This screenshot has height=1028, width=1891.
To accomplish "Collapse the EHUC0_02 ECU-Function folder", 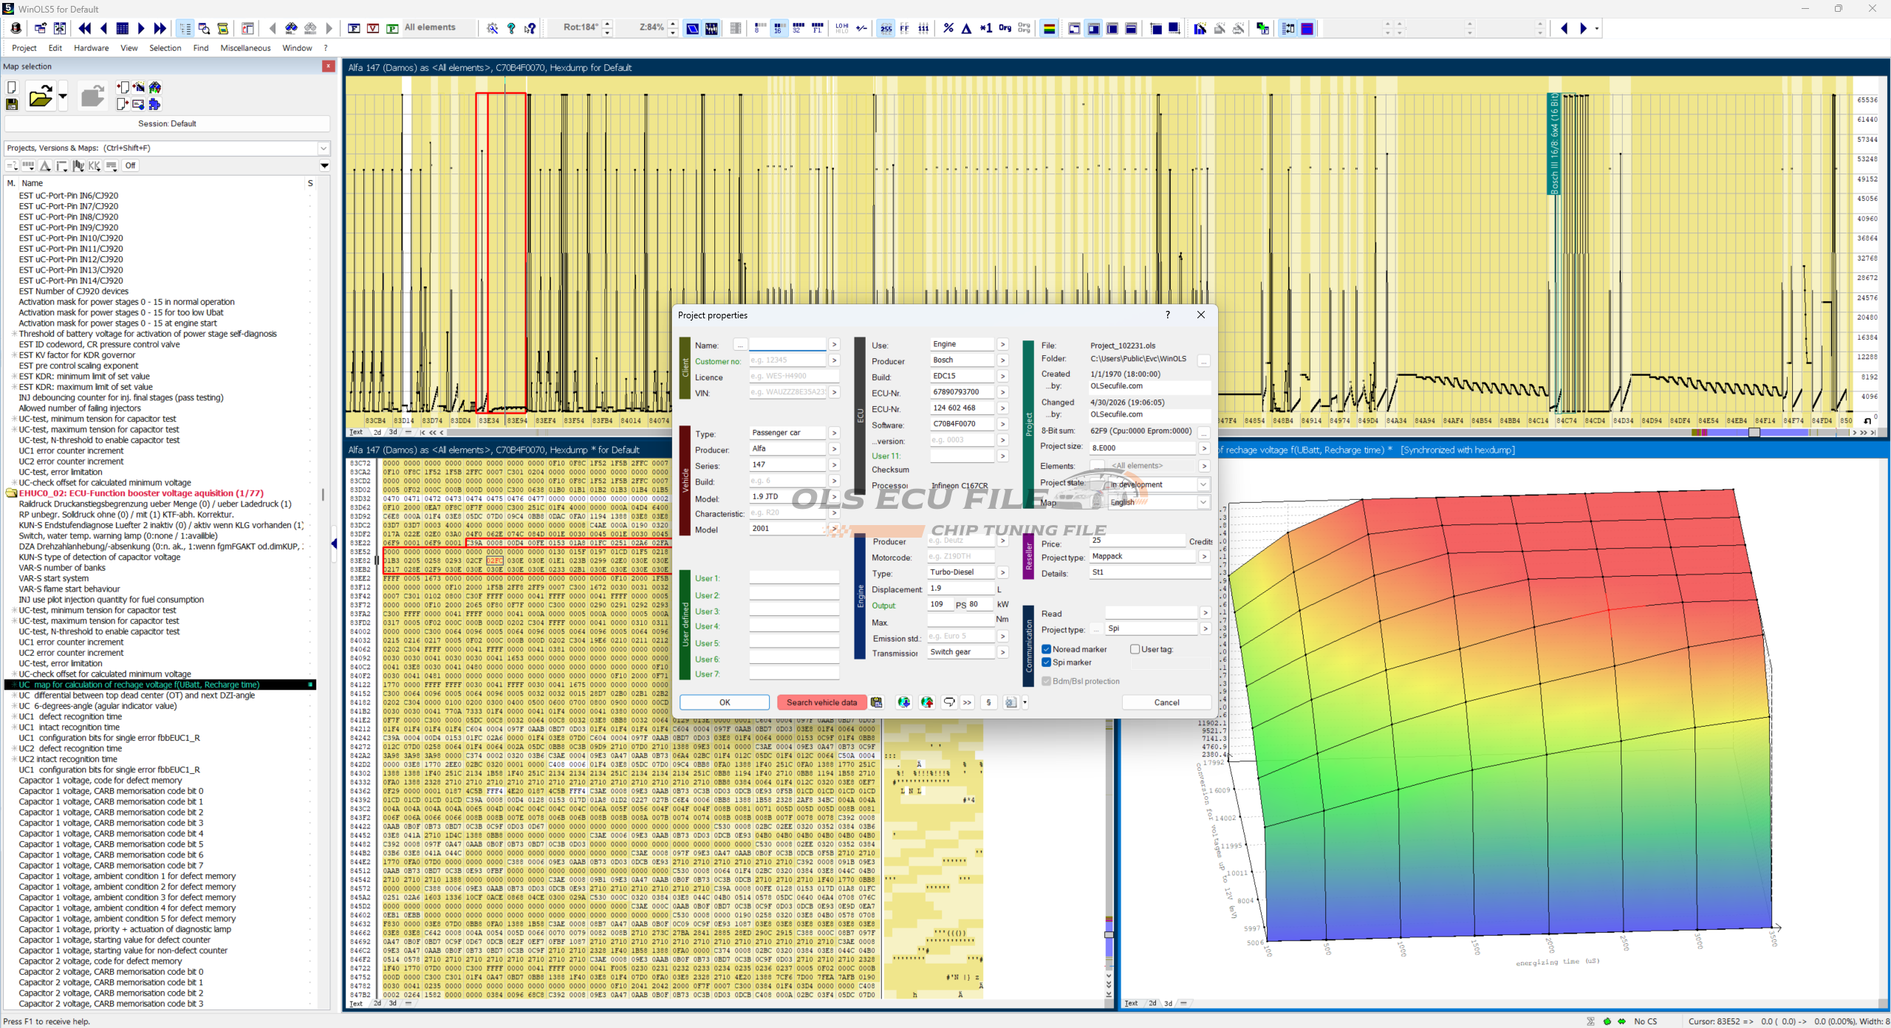I will pos(11,493).
